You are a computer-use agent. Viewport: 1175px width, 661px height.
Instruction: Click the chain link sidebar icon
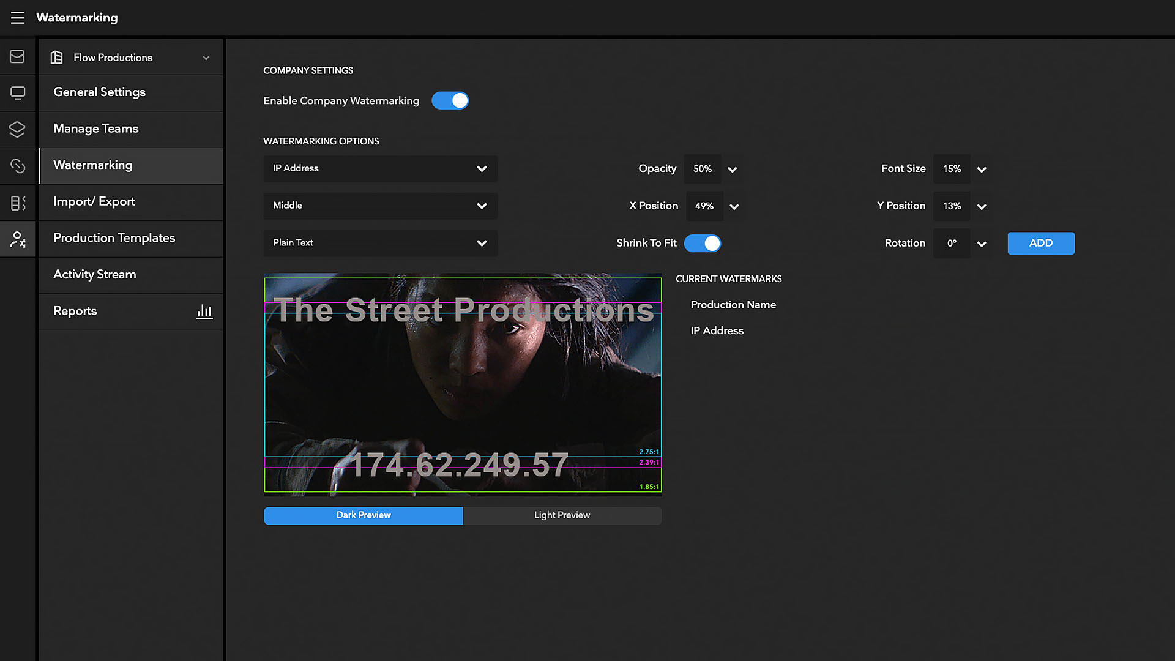click(x=18, y=166)
